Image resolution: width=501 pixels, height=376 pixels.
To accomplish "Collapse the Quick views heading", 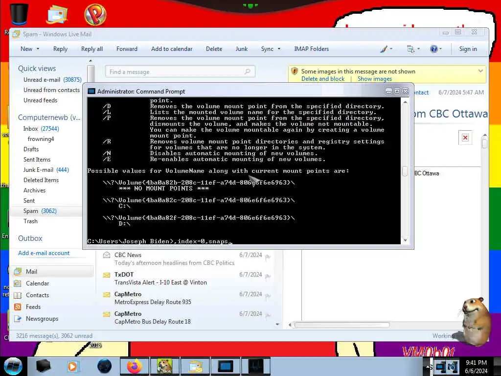I will pyautogui.click(x=37, y=69).
